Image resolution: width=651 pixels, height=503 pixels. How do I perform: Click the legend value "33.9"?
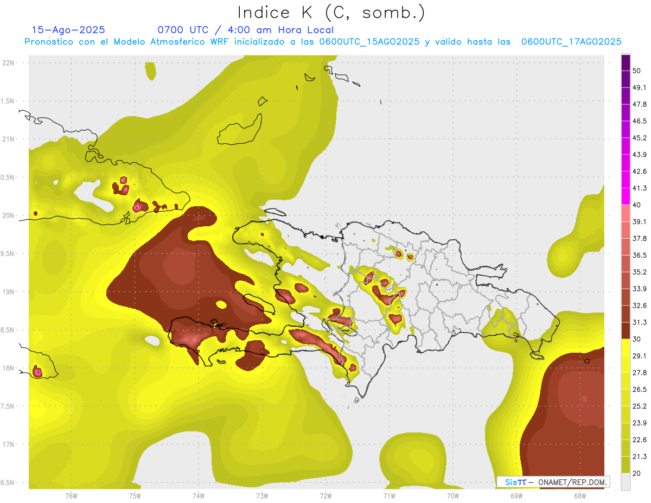click(640, 289)
